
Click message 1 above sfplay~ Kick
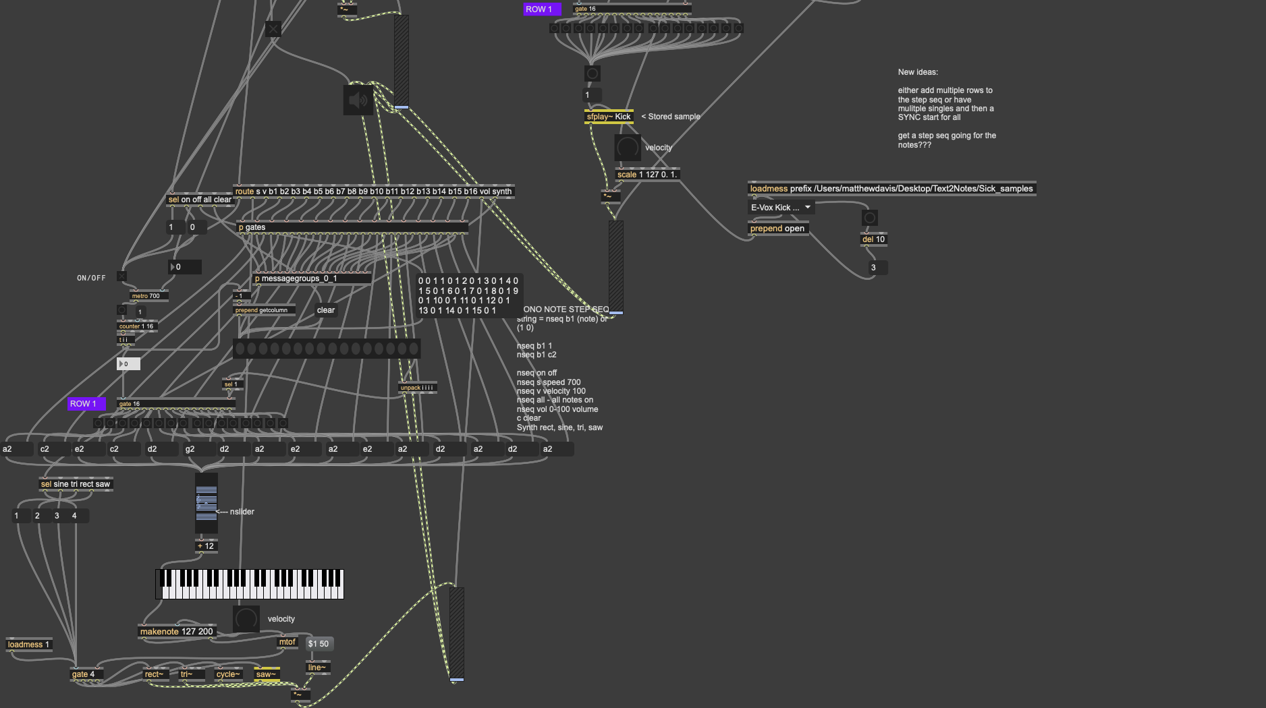coord(593,95)
